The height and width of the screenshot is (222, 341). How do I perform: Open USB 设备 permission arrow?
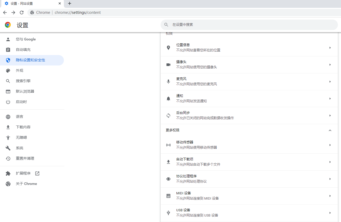[x=330, y=213]
